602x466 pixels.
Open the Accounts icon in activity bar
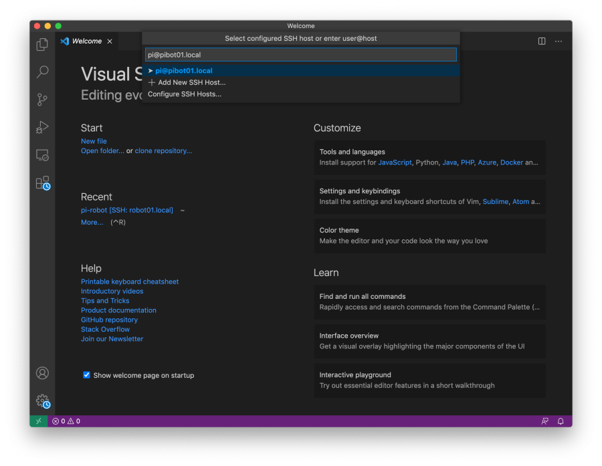[x=42, y=372]
